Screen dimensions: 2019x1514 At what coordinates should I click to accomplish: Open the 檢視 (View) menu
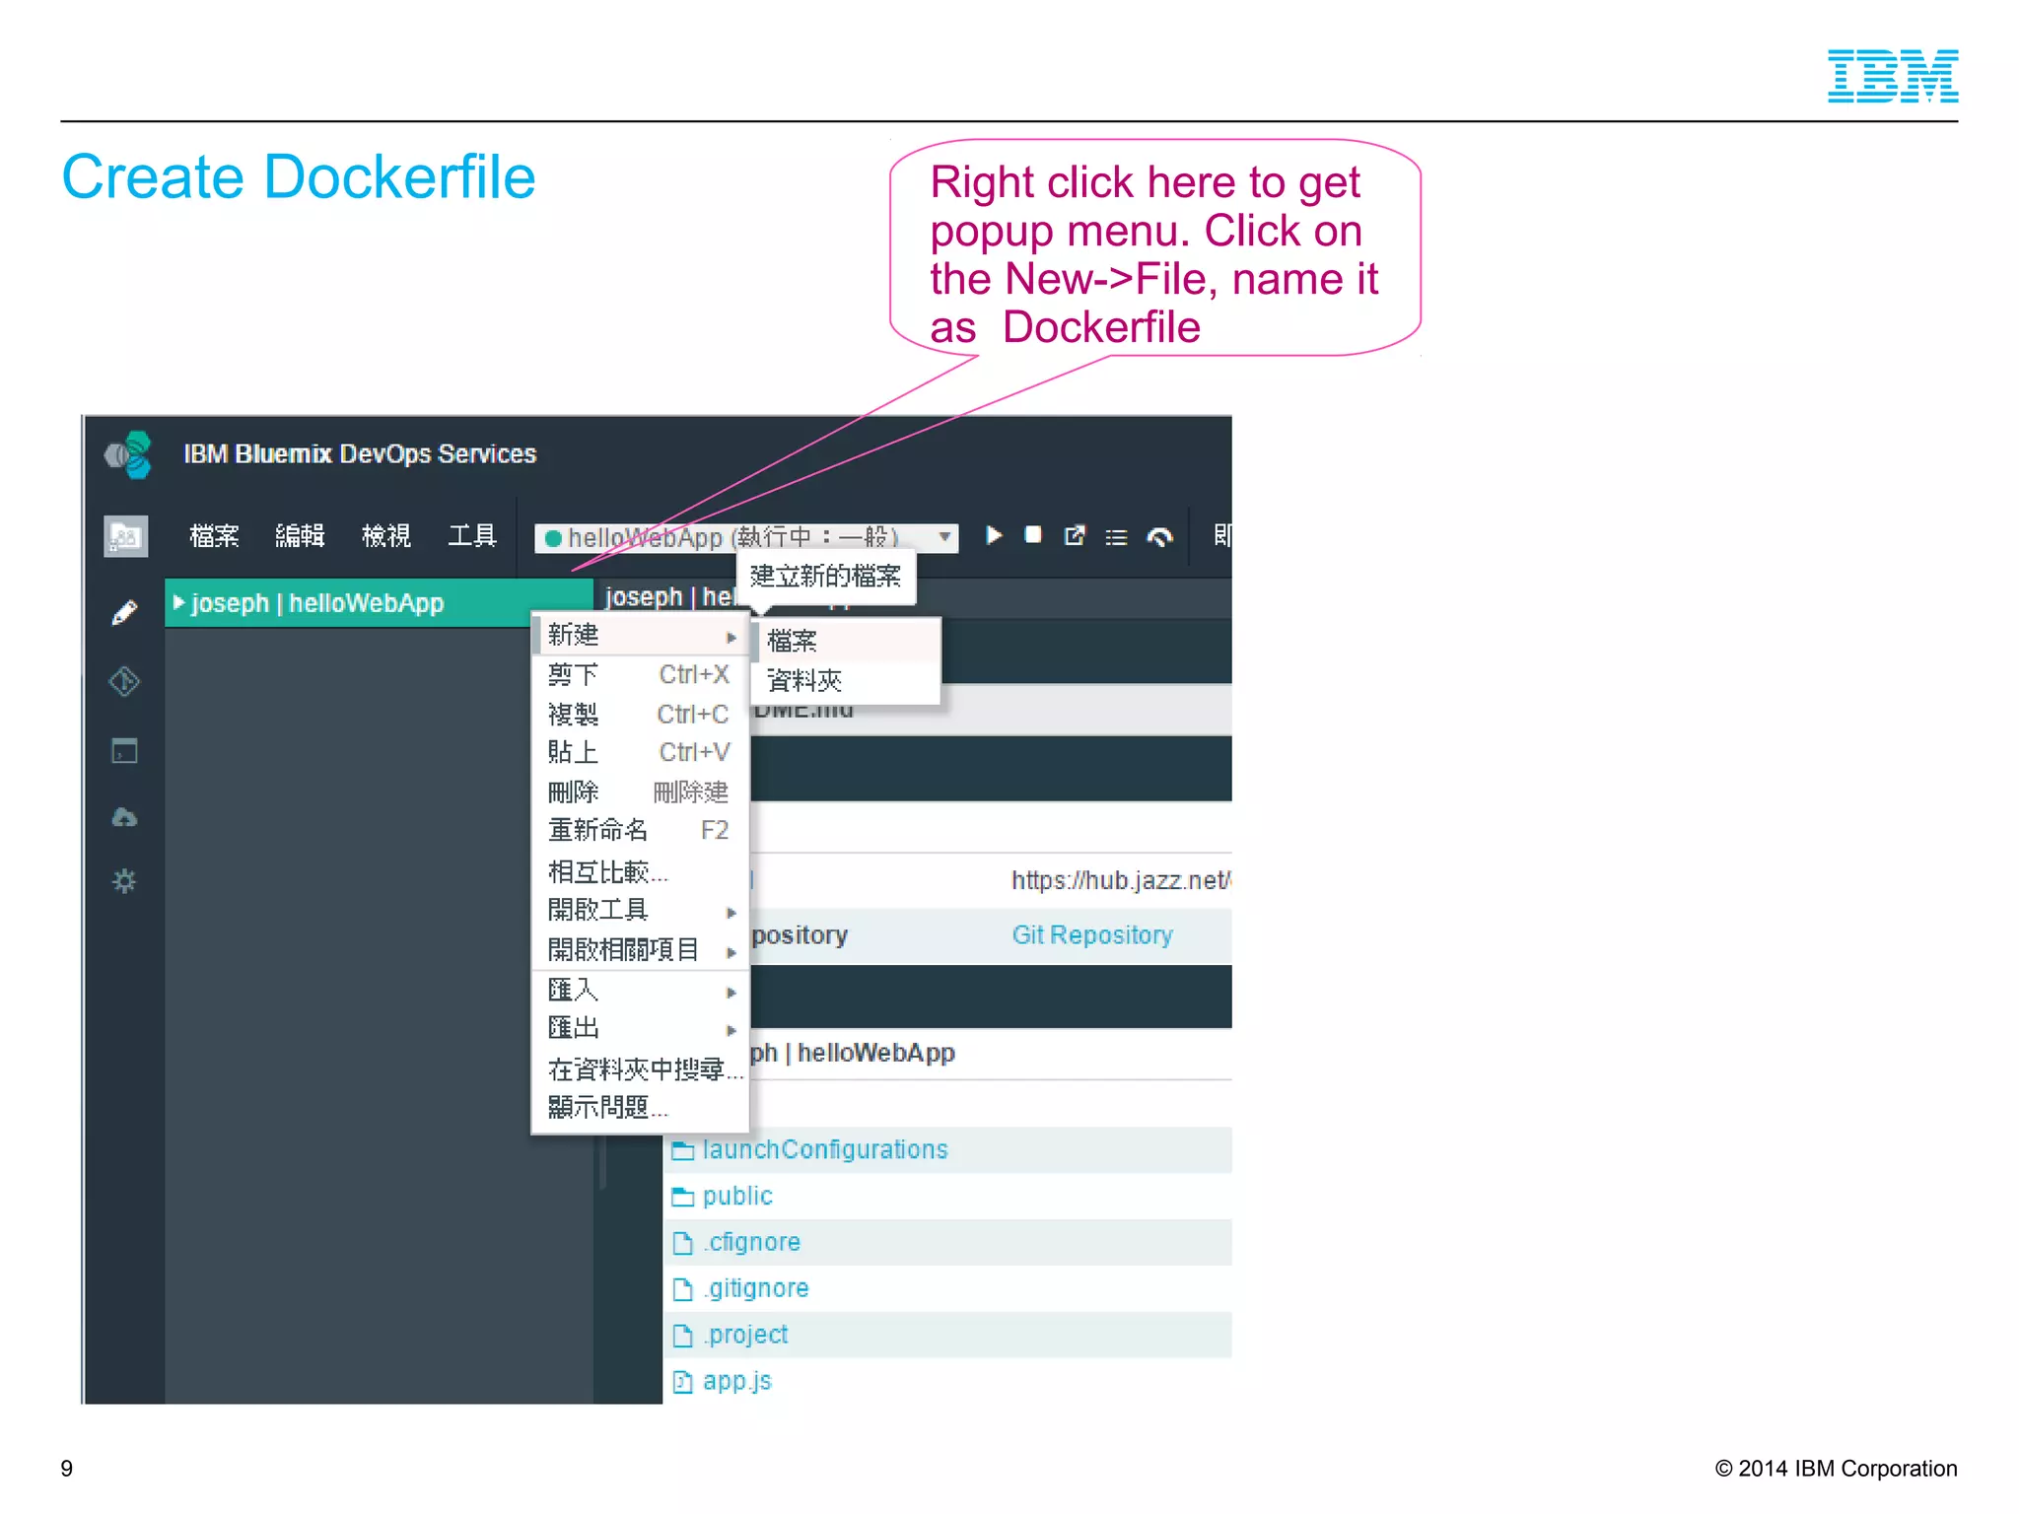(385, 536)
